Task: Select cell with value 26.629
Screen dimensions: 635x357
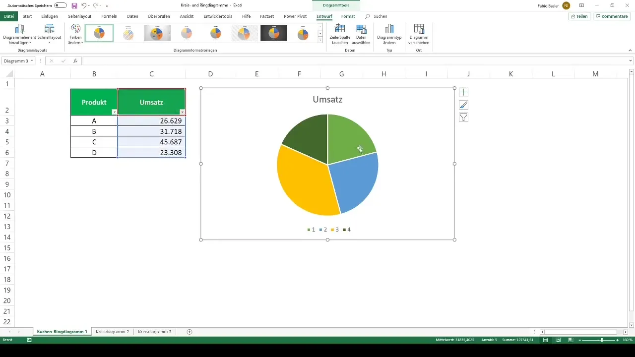Action: pos(151,120)
